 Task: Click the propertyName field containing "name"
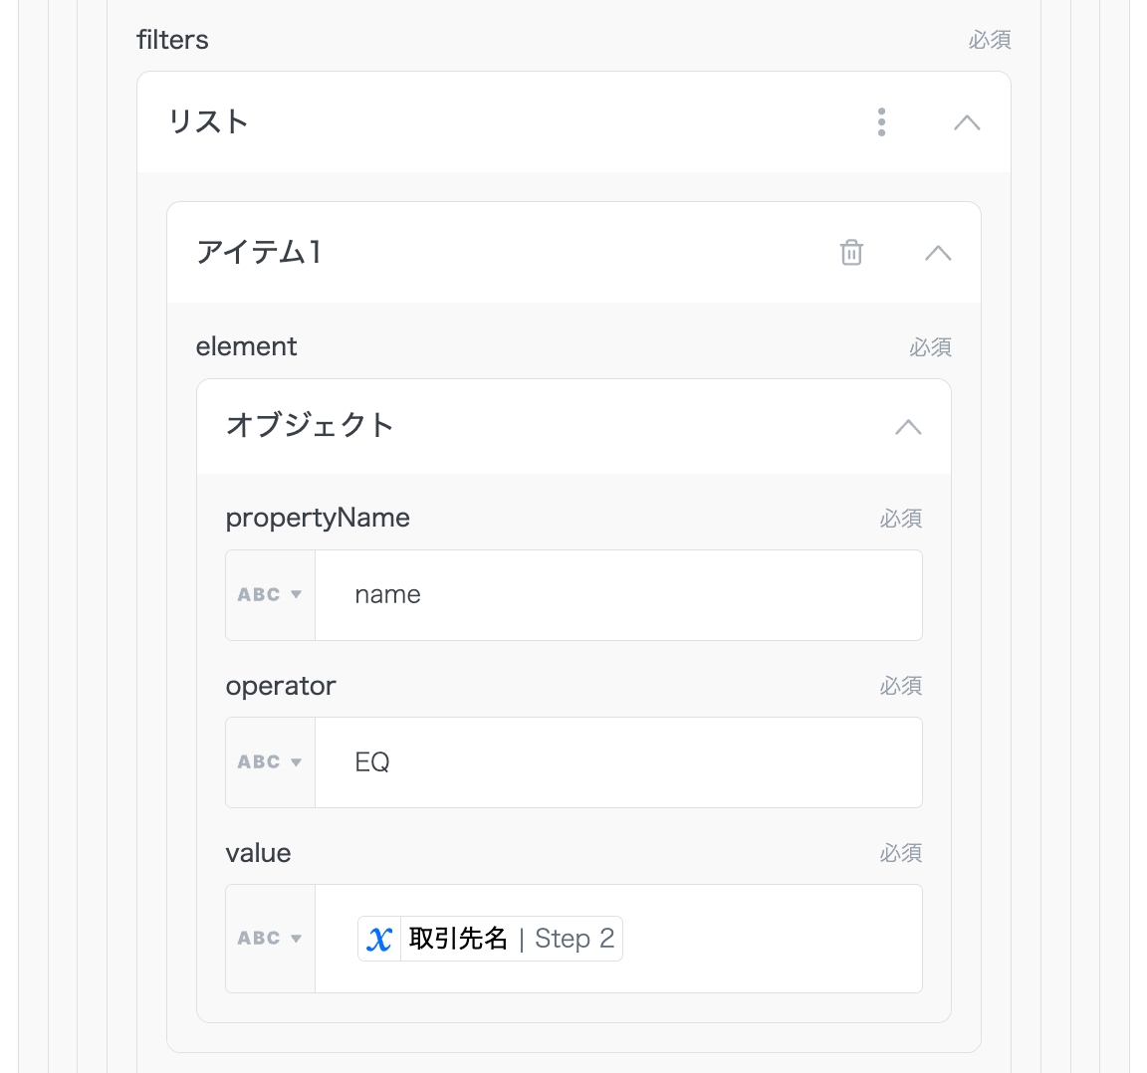coord(617,595)
